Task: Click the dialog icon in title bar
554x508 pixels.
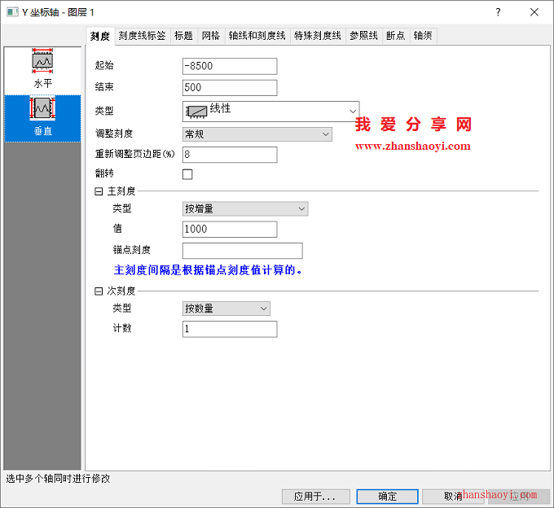Action: tap(12, 12)
